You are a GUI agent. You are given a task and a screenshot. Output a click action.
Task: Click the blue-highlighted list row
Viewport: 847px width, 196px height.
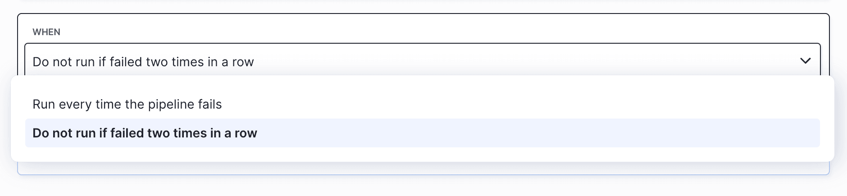point(422,133)
